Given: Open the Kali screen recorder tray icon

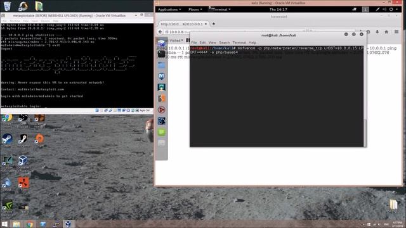Looking at the screenshot, I should click(355, 9).
